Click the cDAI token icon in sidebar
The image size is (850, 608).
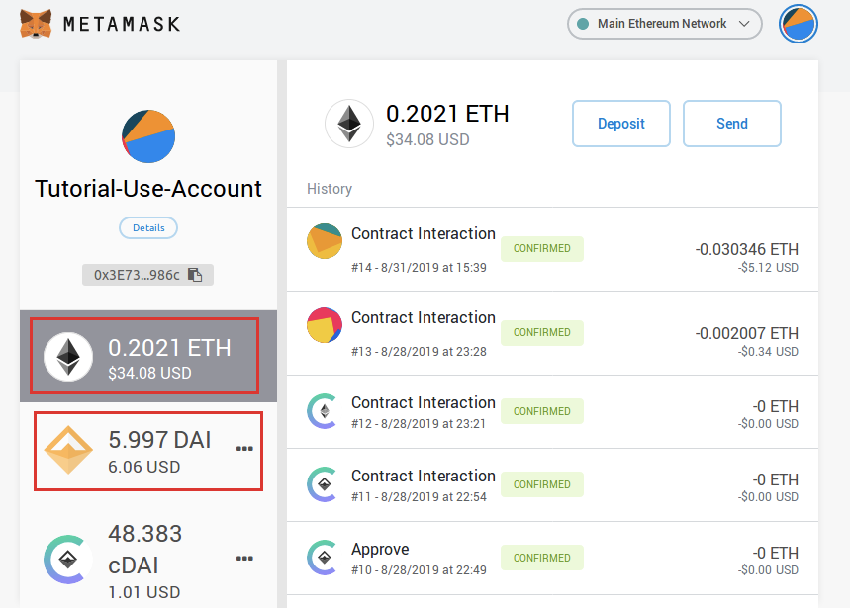tap(66, 560)
